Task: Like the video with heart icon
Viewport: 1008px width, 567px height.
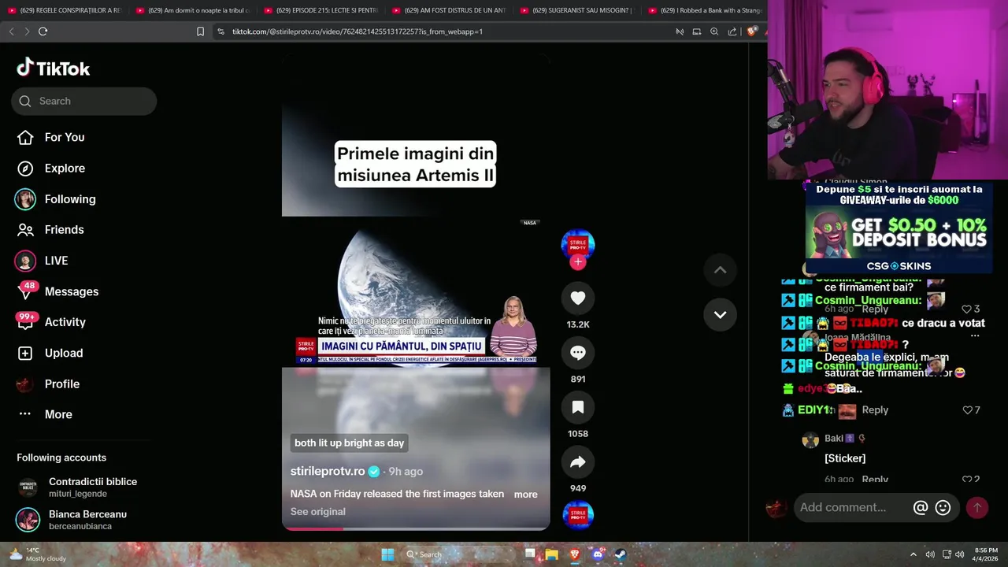Action: pyautogui.click(x=578, y=298)
